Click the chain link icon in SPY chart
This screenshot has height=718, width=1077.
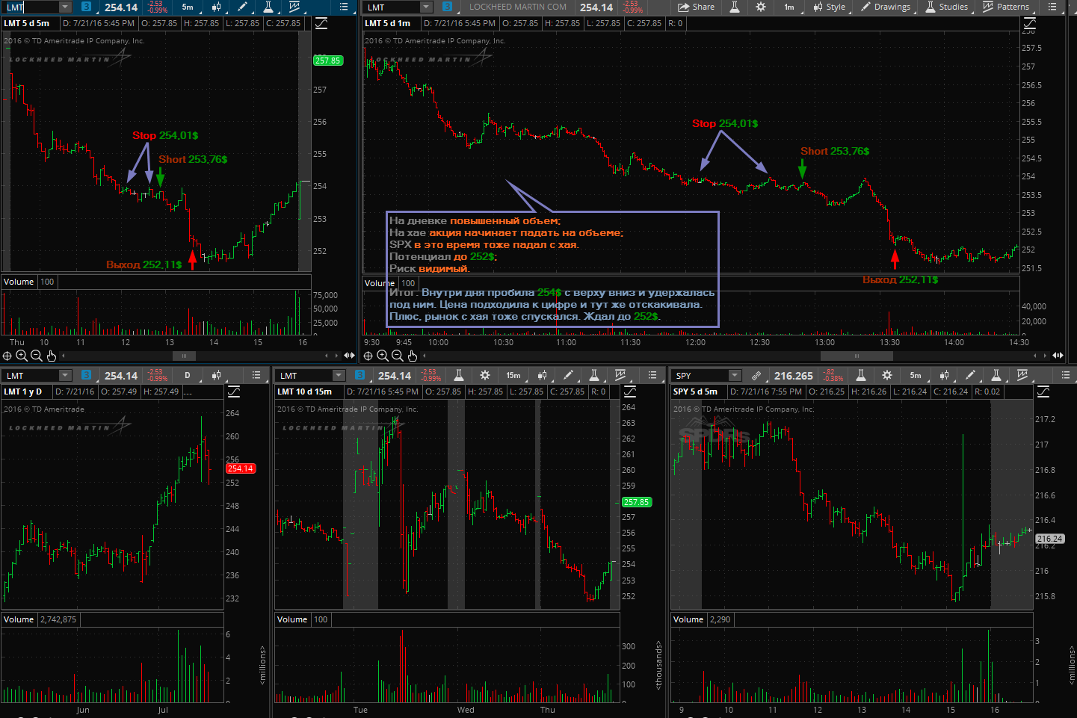(x=756, y=375)
